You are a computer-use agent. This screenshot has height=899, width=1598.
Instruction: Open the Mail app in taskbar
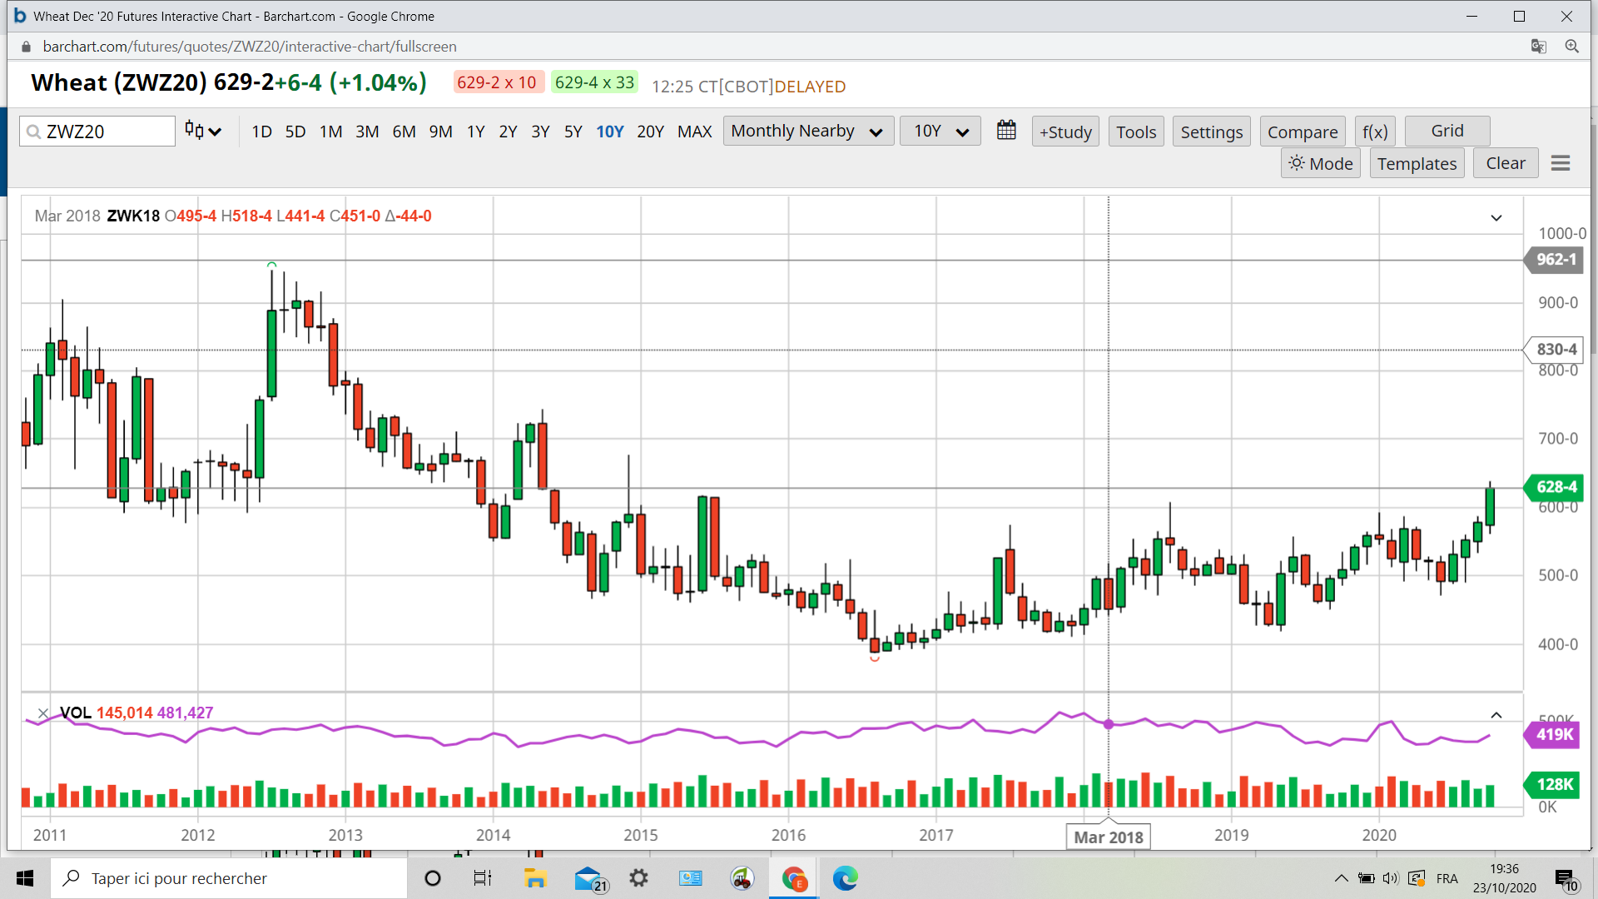(x=588, y=878)
